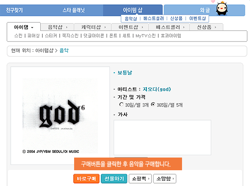Open the 스킨 item category link

tap(18, 35)
